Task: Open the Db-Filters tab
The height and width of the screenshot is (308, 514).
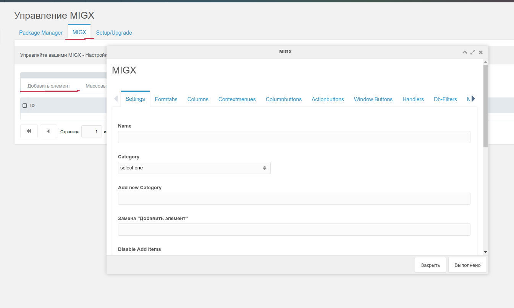Action: pos(445,99)
